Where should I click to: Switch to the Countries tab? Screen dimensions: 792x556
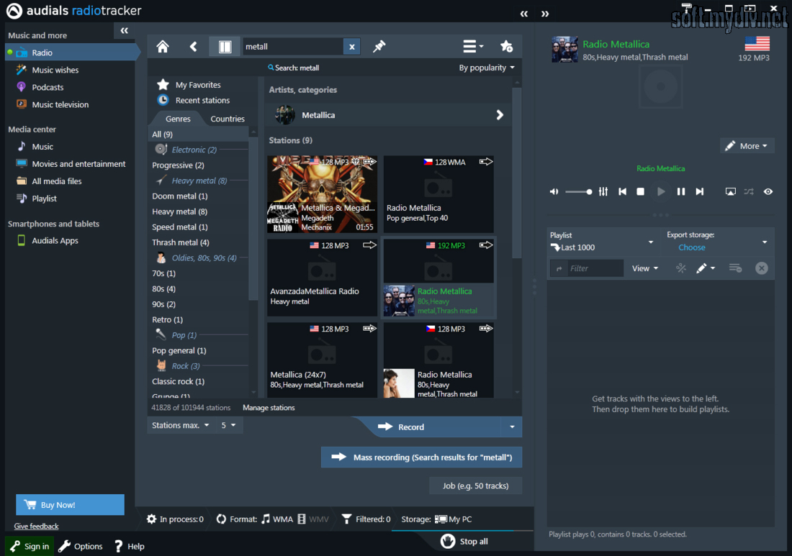click(x=228, y=119)
